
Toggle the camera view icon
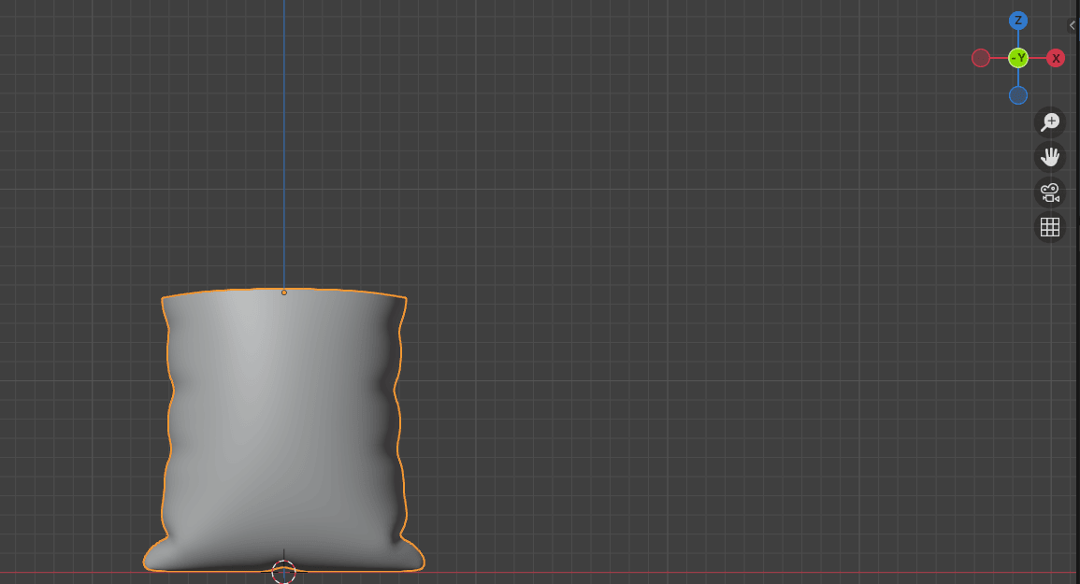(x=1050, y=192)
